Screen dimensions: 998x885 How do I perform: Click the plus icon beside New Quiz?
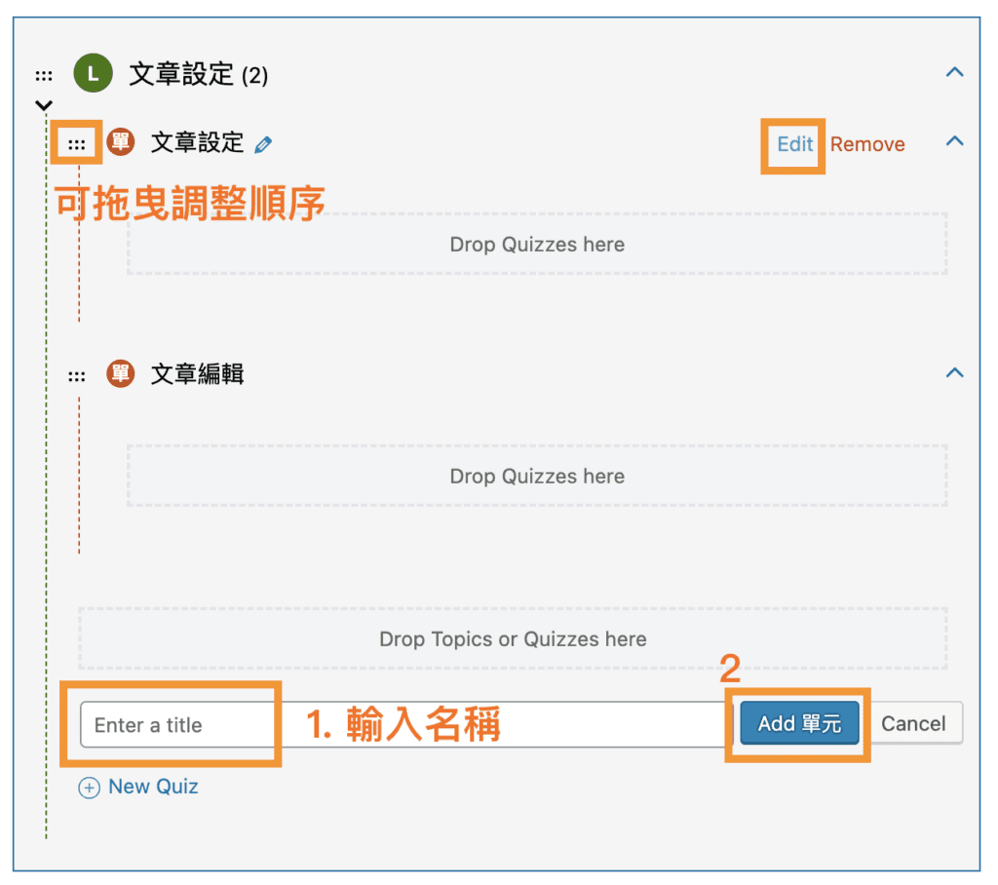click(92, 787)
